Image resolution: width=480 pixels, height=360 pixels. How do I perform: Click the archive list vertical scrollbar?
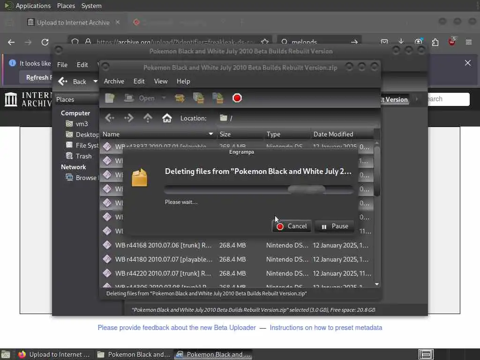377,172
